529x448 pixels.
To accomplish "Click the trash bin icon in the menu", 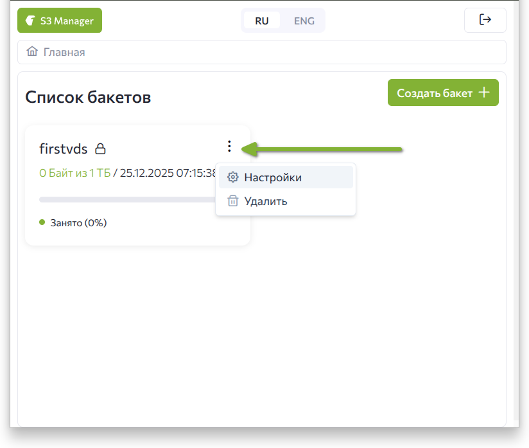I will pyautogui.click(x=233, y=201).
